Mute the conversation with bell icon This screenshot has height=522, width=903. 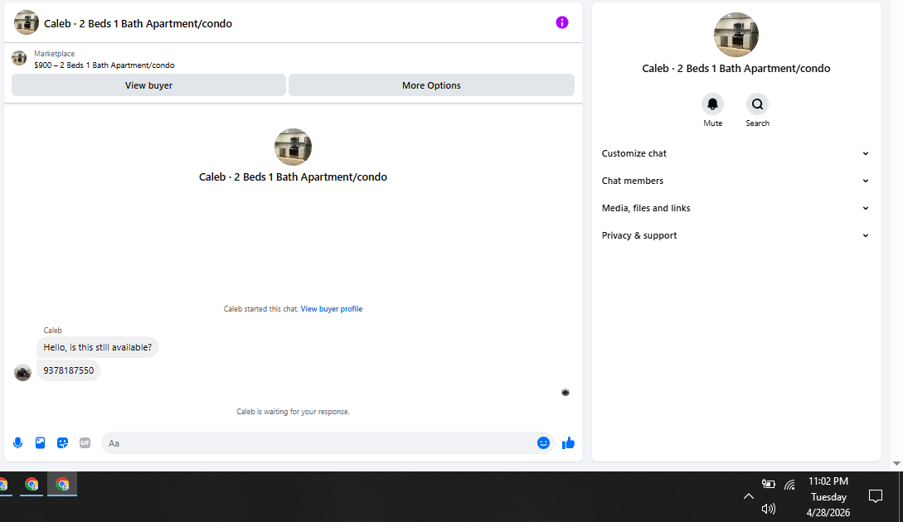[x=712, y=104]
